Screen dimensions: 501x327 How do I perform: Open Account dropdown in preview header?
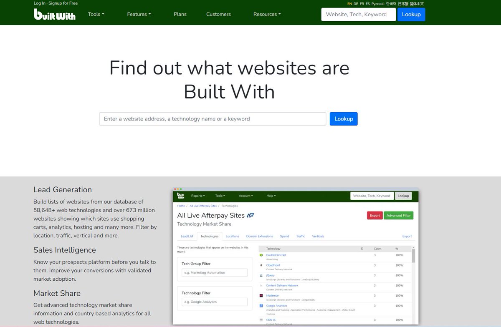point(245,196)
